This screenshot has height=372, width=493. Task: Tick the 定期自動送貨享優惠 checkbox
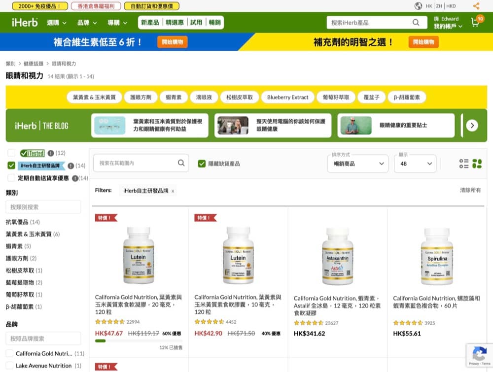[11, 178]
